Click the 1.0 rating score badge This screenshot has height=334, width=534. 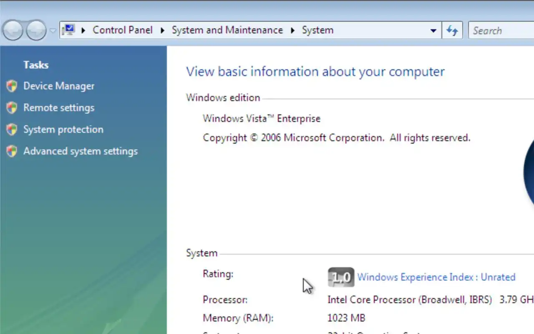click(341, 277)
